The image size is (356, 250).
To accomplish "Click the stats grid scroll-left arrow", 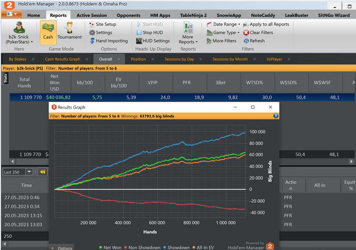I will point(13,161).
